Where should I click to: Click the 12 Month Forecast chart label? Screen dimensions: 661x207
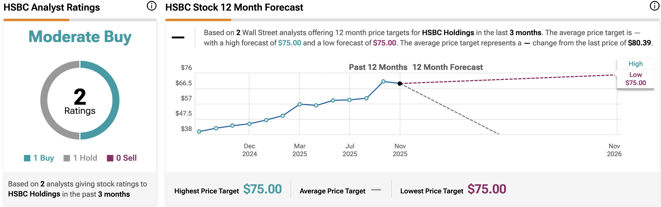[447, 67]
